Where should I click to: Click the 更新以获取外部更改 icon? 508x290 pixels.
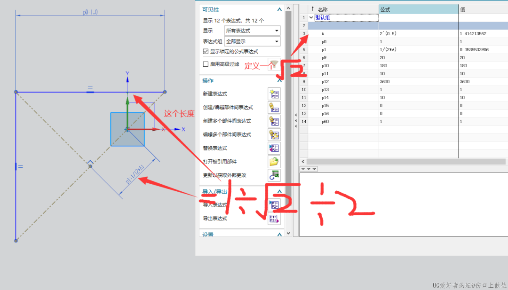point(274,175)
